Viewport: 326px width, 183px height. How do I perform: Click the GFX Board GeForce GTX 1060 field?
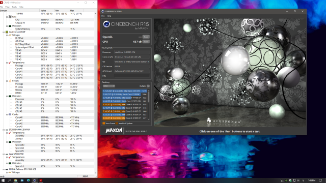point(131,71)
